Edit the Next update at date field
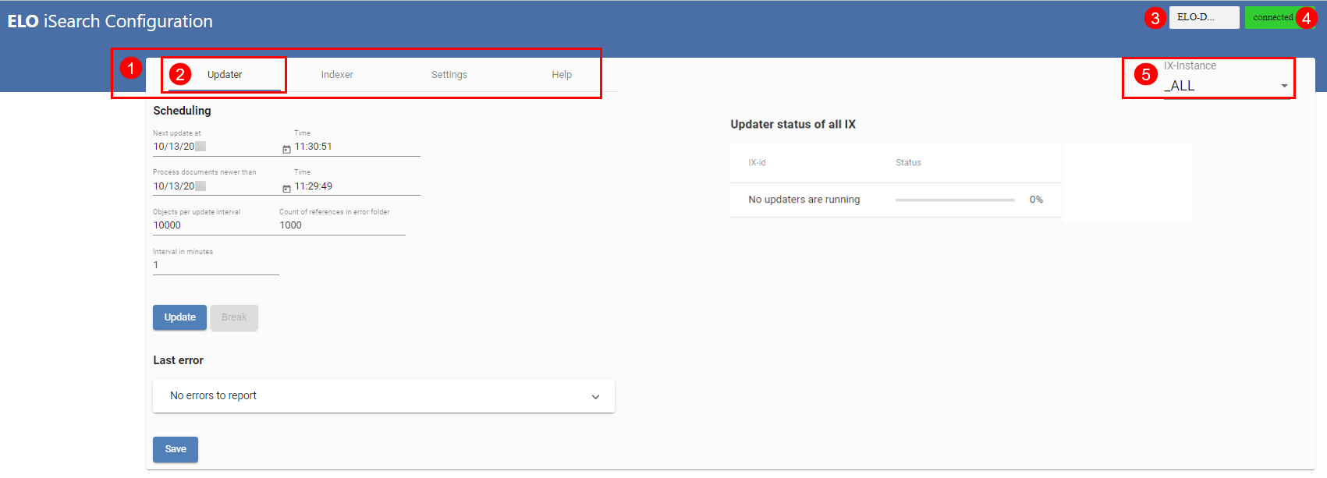 (x=216, y=147)
